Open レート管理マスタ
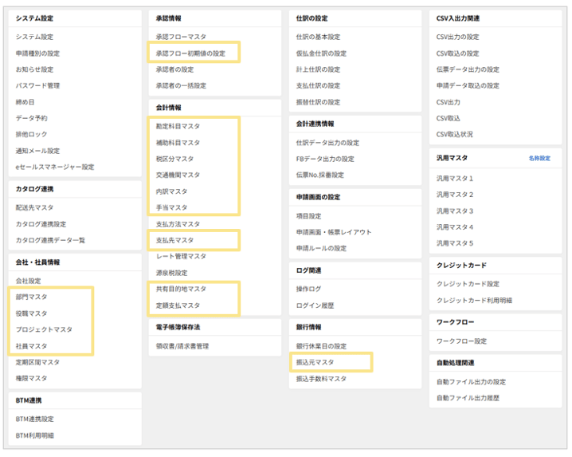The width and height of the screenshot is (572, 457). tap(181, 256)
